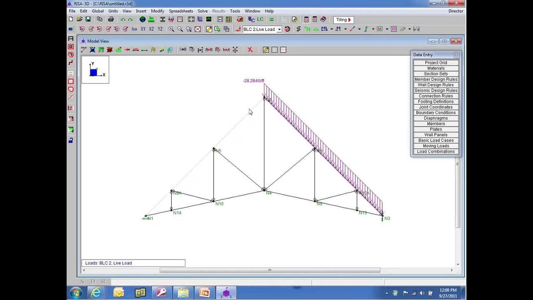Open Section Sets in Data Entry
Image resolution: width=533 pixels, height=300 pixels.
pos(436,74)
